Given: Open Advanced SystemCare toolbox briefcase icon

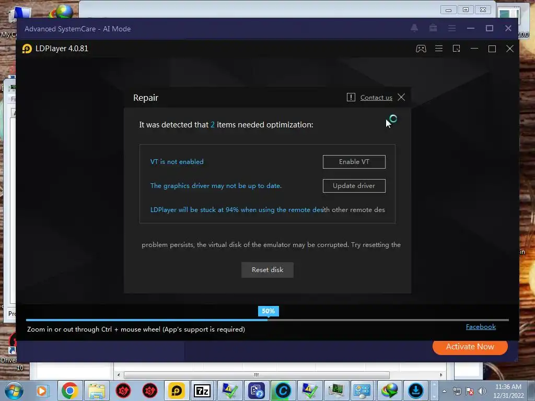Looking at the screenshot, I should 433,28.
